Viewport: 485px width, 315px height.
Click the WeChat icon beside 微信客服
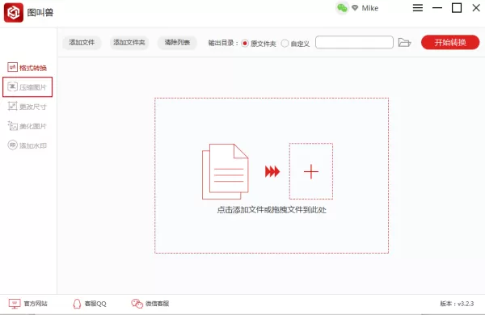pos(137,304)
